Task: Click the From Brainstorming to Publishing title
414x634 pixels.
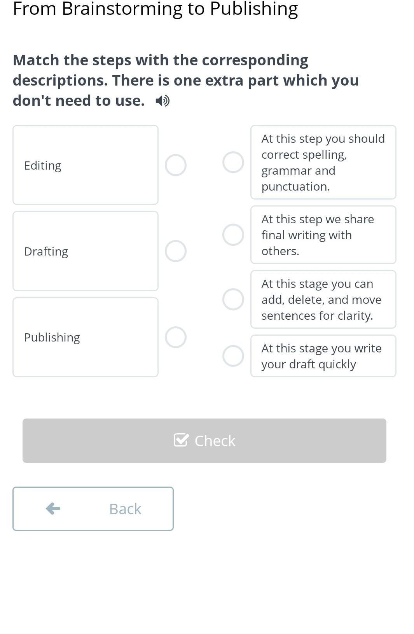Action: (x=155, y=9)
